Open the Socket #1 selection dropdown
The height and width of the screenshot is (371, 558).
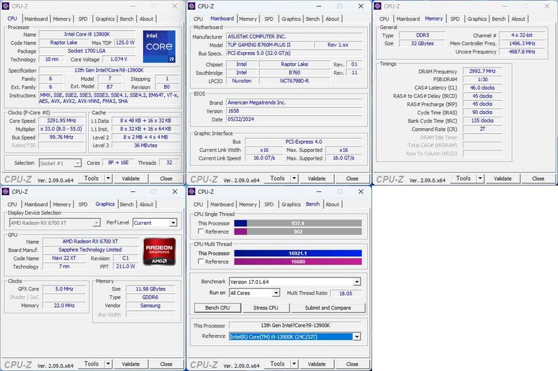[x=60, y=163]
